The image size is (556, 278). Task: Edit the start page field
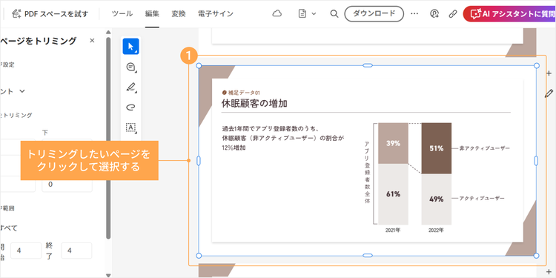point(26,251)
